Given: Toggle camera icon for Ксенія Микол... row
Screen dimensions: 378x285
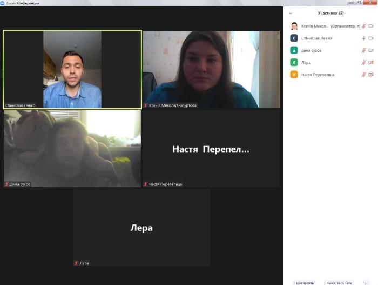Looking at the screenshot, I should point(371,26).
